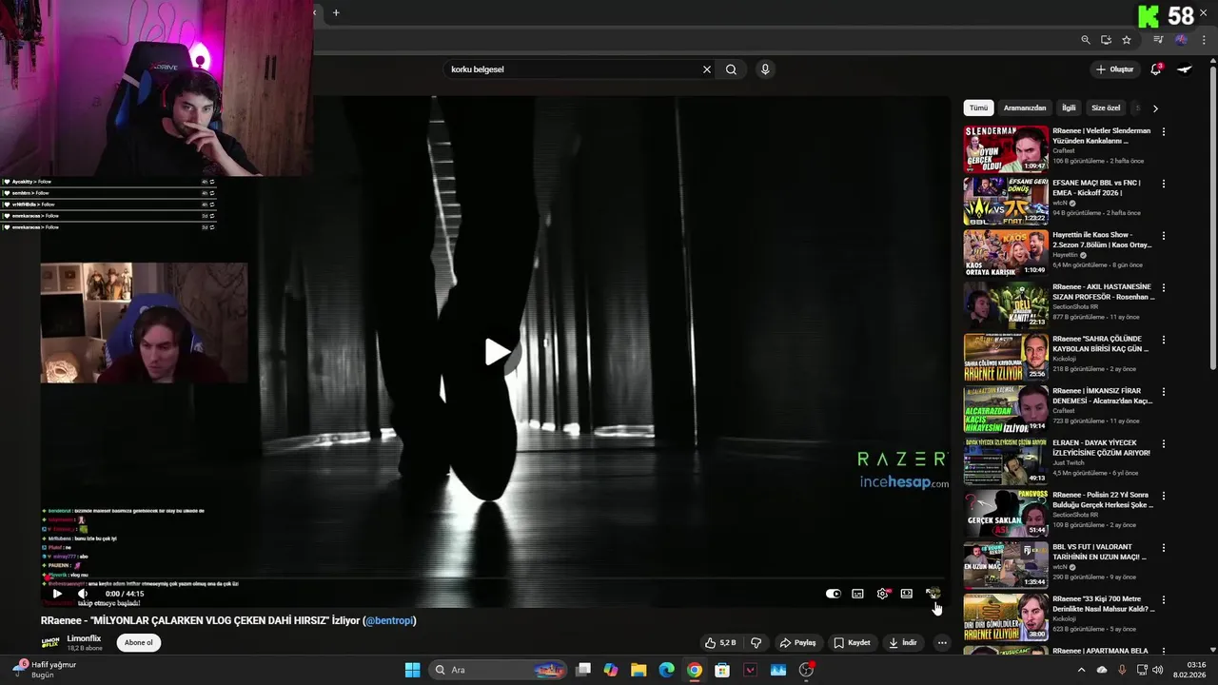Clear the search box with the X
The height and width of the screenshot is (685, 1218).
coord(707,69)
